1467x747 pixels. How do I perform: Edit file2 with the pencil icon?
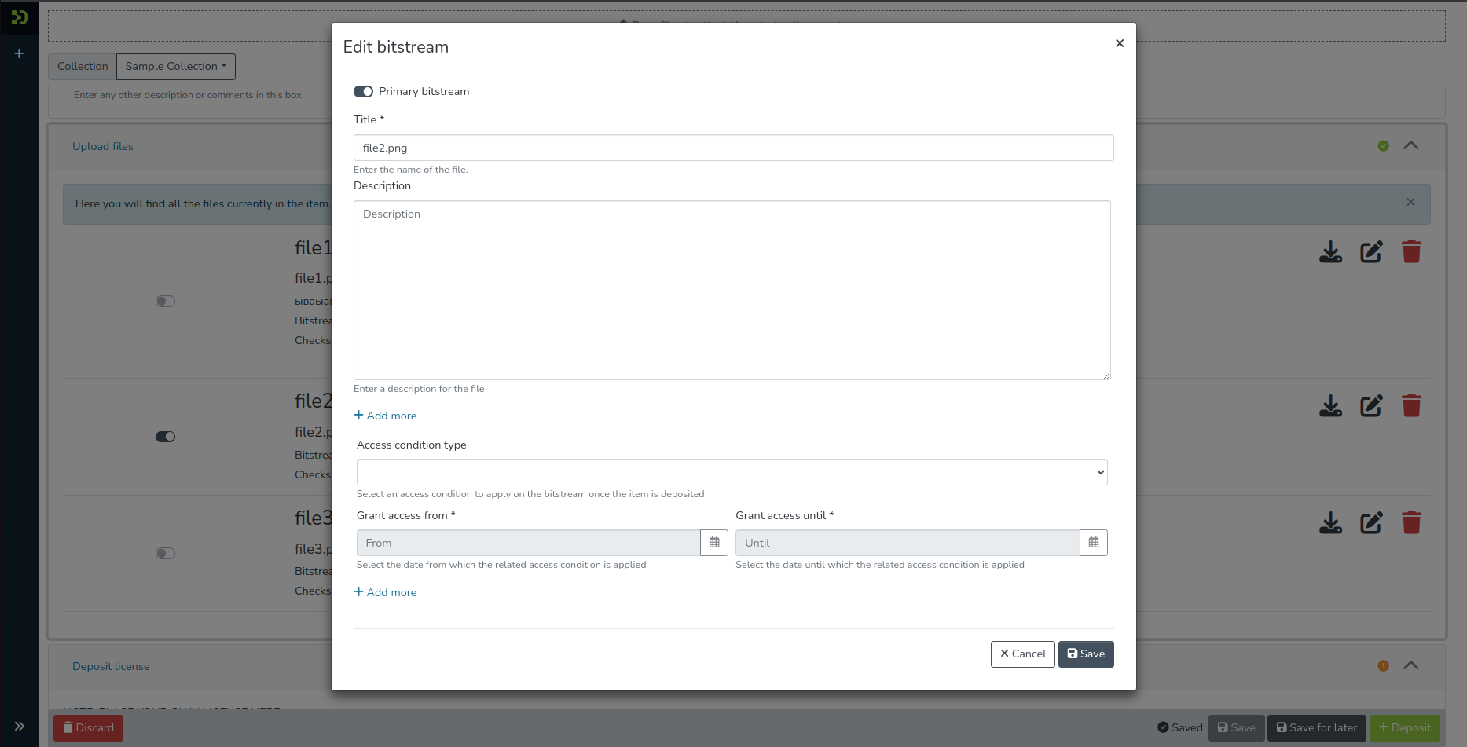[1371, 406]
